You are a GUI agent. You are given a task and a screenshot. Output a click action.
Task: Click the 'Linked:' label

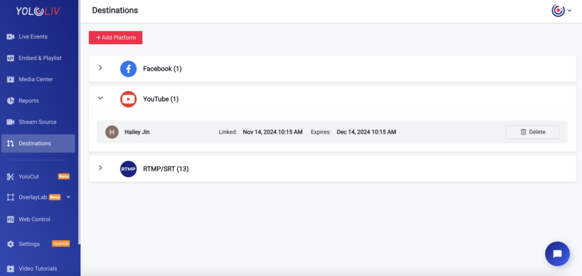tap(228, 132)
